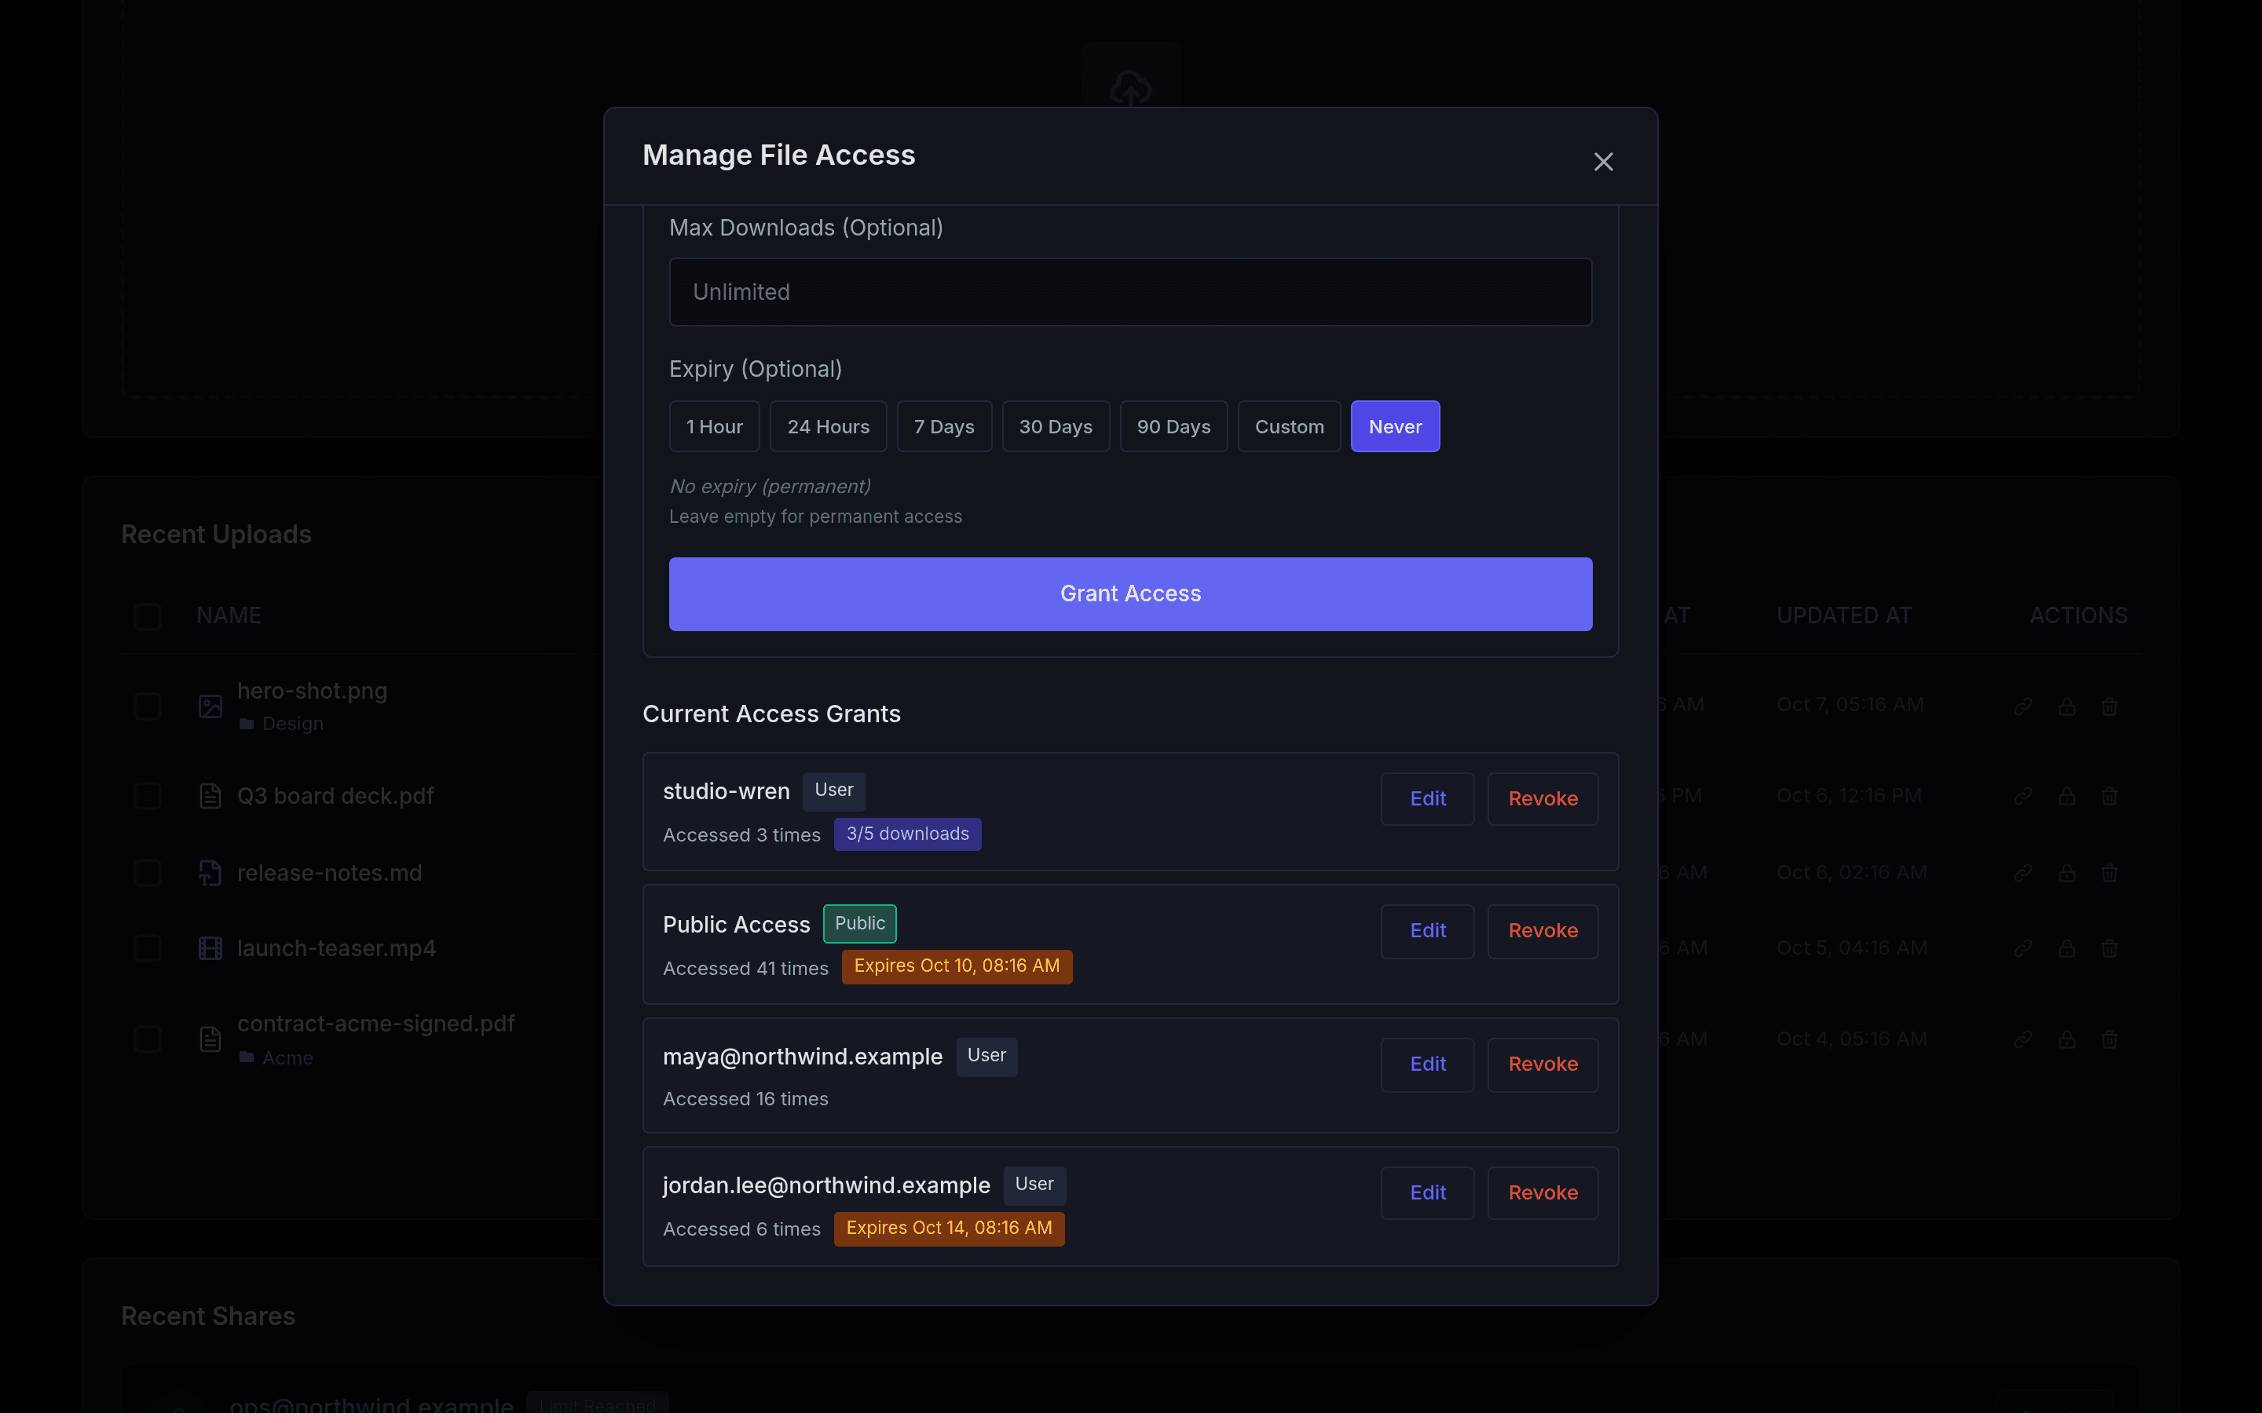Check the hero-shot.png row checkbox
The image size is (2262, 1413).
click(148, 706)
